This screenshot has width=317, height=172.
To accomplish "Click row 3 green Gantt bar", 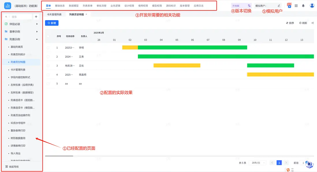I will [x=271, y=65].
